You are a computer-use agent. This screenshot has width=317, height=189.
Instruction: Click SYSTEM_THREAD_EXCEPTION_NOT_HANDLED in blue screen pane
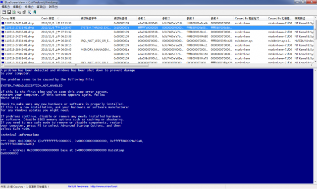[32, 86]
